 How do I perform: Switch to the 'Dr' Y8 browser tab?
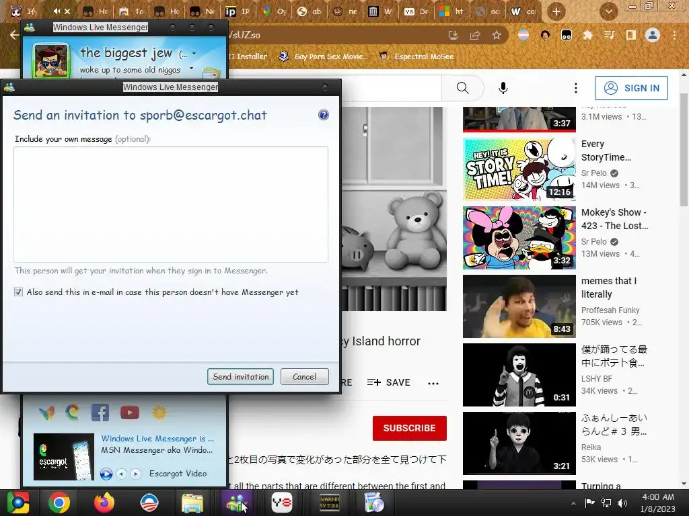pyautogui.click(x=416, y=11)
